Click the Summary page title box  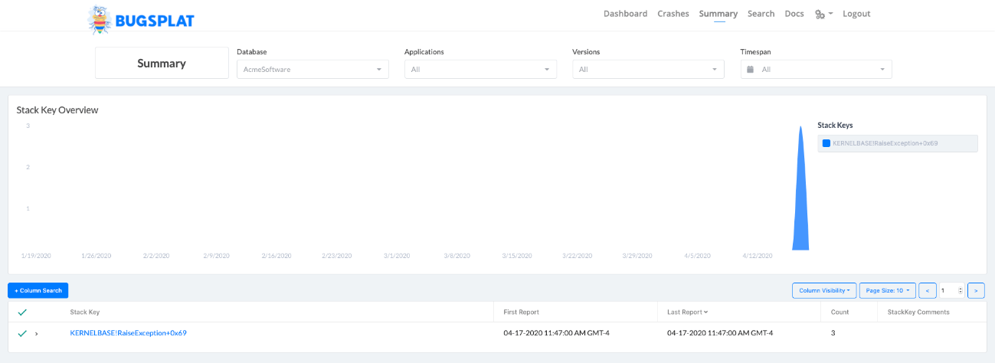162,63
